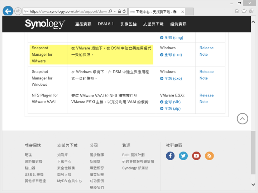
Task: Open browser tools gear icon
Action: (x=251, y=11)
